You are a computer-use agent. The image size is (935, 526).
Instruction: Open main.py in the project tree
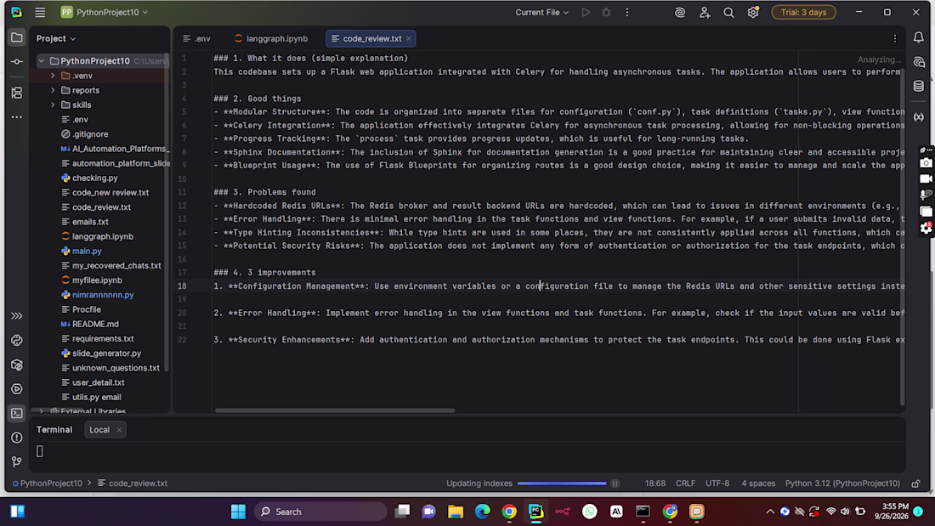(x=87, y=251)
